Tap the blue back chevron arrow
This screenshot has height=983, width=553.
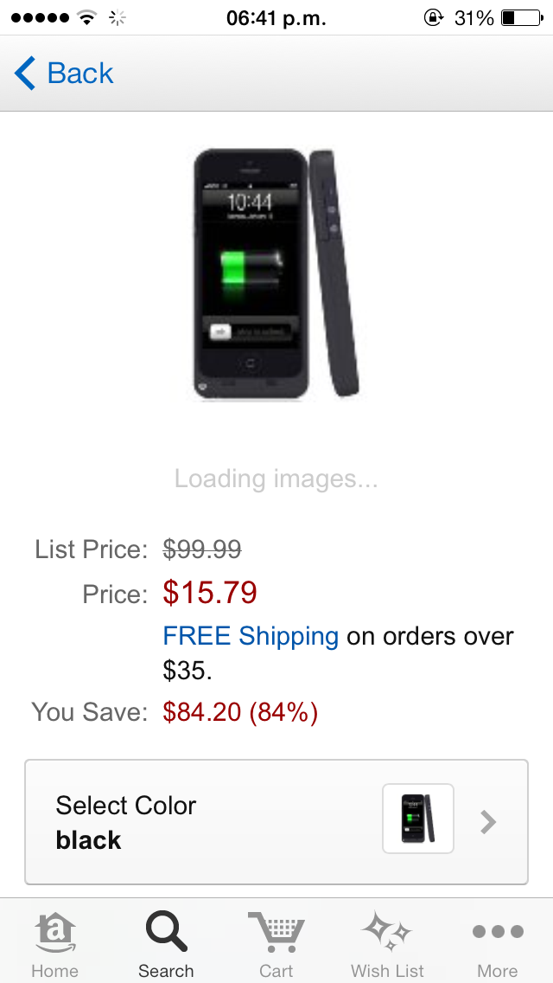click(25, 73)
